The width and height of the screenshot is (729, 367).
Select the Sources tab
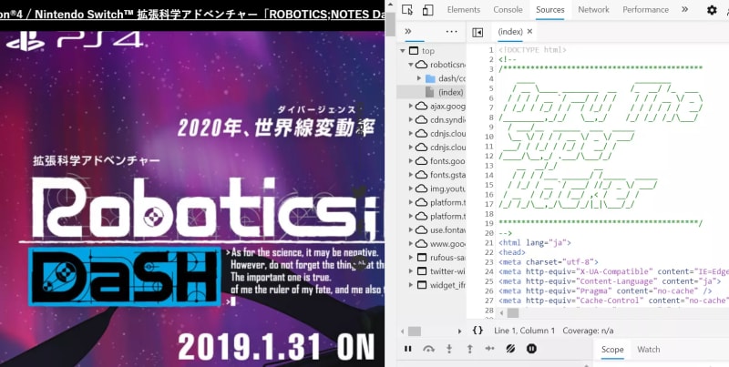click(x=550, y=9)
